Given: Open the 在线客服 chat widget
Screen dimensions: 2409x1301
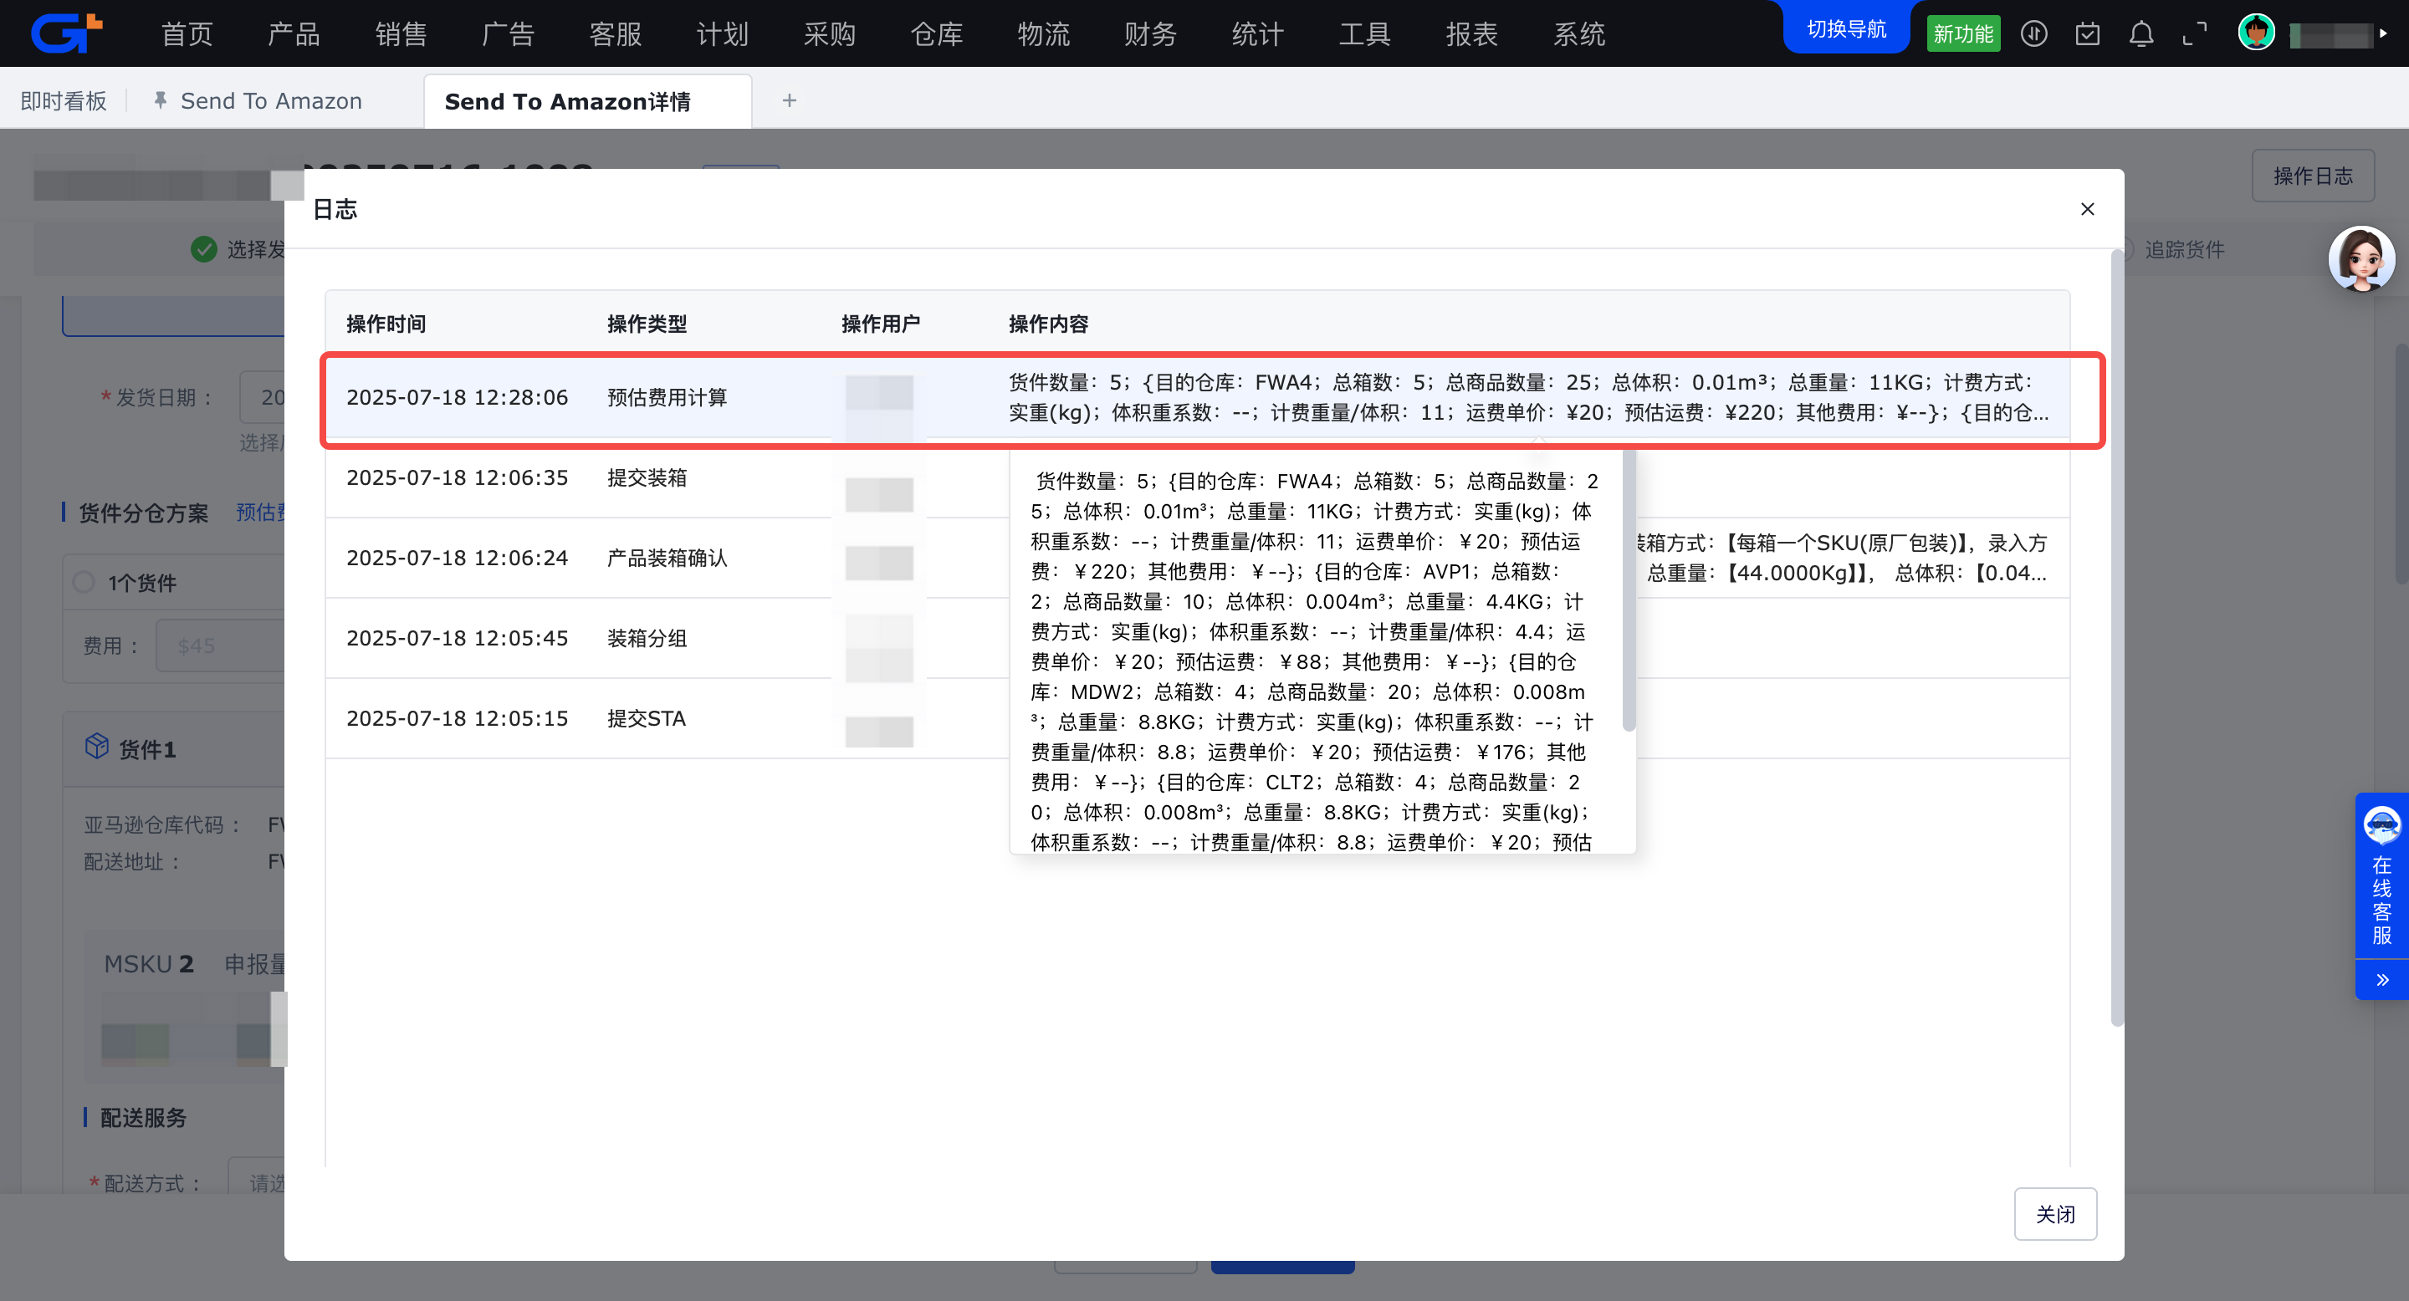Looking at the screenshot, I should [2382, 875].
